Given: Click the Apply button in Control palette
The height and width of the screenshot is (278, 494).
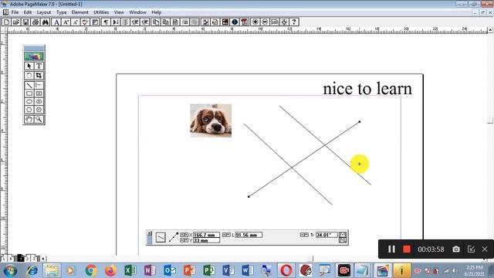Looking at the screenshot, I should (x=161, y=237).
